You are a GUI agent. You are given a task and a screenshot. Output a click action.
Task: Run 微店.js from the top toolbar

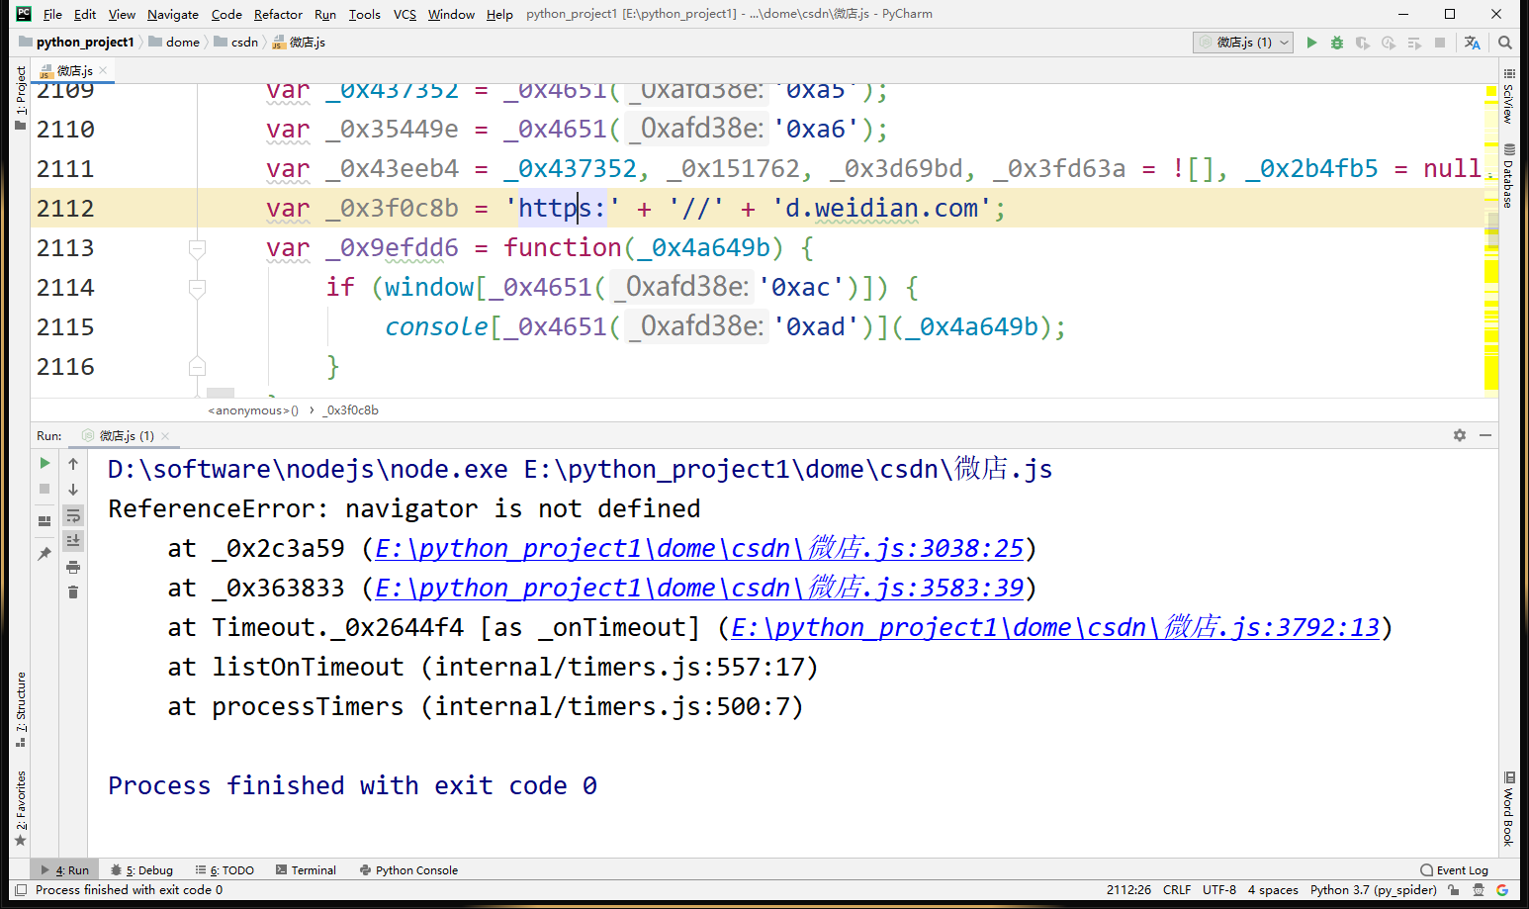tap(1311, 43)
